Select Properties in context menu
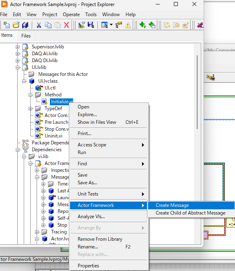This screenshot has height=271, width=235. [x=109, y=266]
